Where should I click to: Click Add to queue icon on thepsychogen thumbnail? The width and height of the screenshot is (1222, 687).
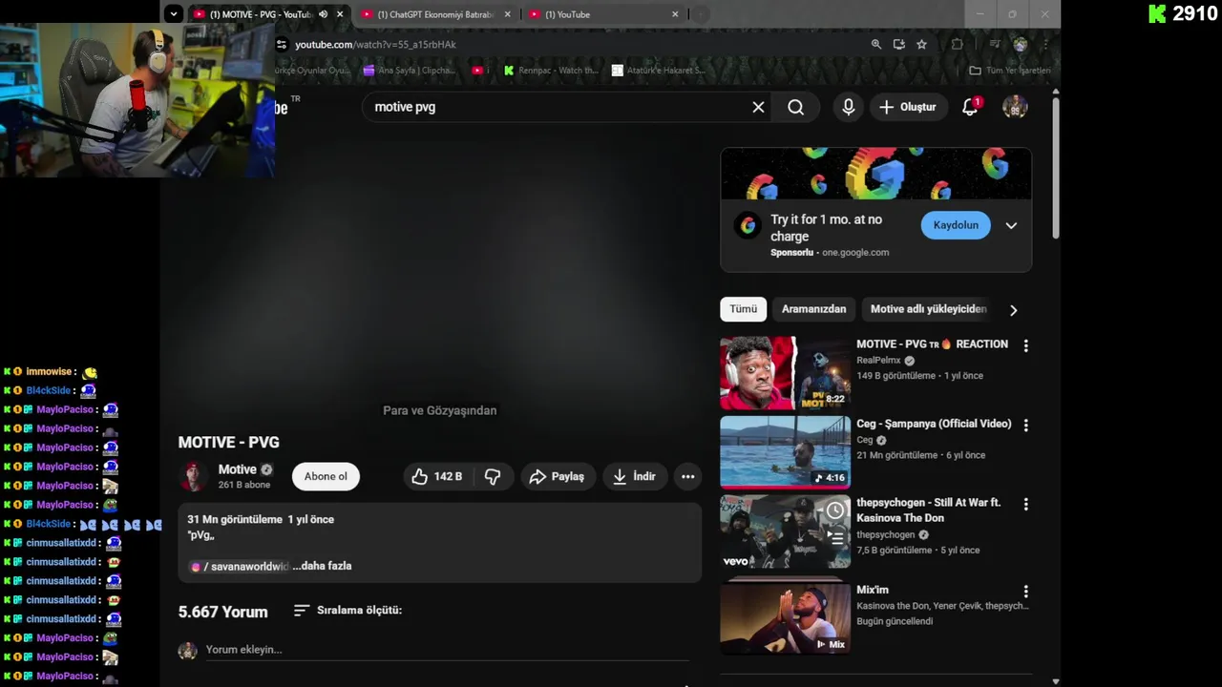[x=835, y=537]
